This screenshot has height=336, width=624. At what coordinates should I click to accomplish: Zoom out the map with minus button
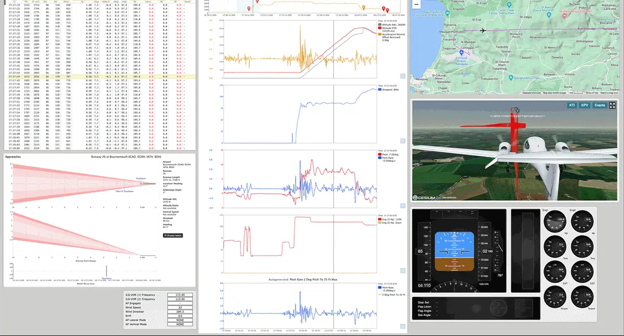coord(417,3)
